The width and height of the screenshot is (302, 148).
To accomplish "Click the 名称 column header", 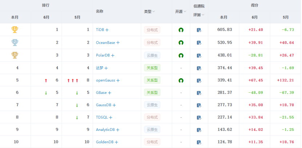I will [x=100, y=11].
